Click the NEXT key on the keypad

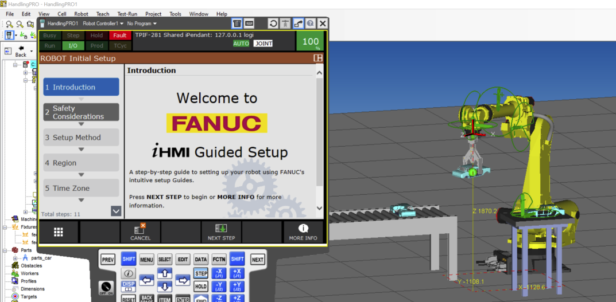(257, 259)
